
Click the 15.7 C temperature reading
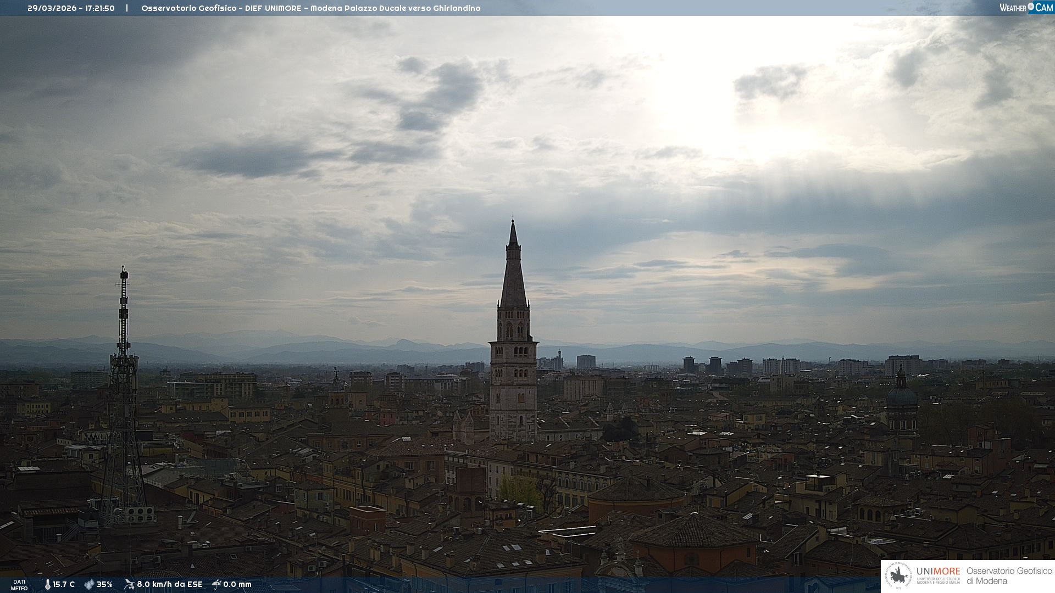pos(64,584)
